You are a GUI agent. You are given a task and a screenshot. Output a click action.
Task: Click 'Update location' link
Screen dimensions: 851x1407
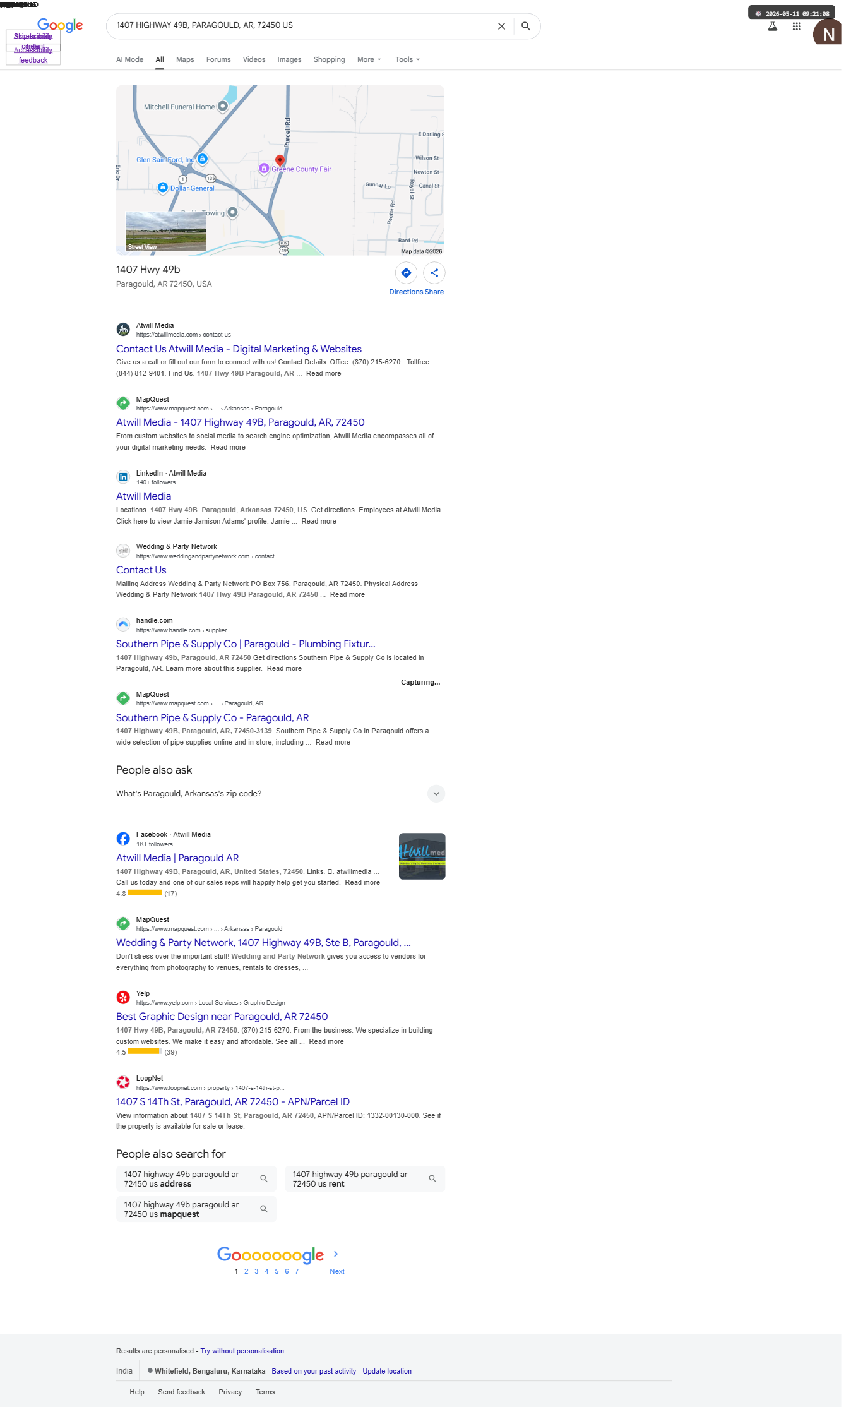pyautogui.click(x=387, y=1371)
